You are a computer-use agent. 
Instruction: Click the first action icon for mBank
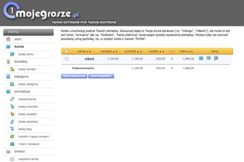tap(201, 58)
